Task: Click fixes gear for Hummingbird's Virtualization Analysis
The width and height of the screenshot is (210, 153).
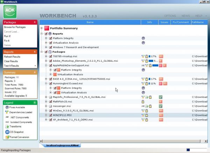Action: (143, 92)
